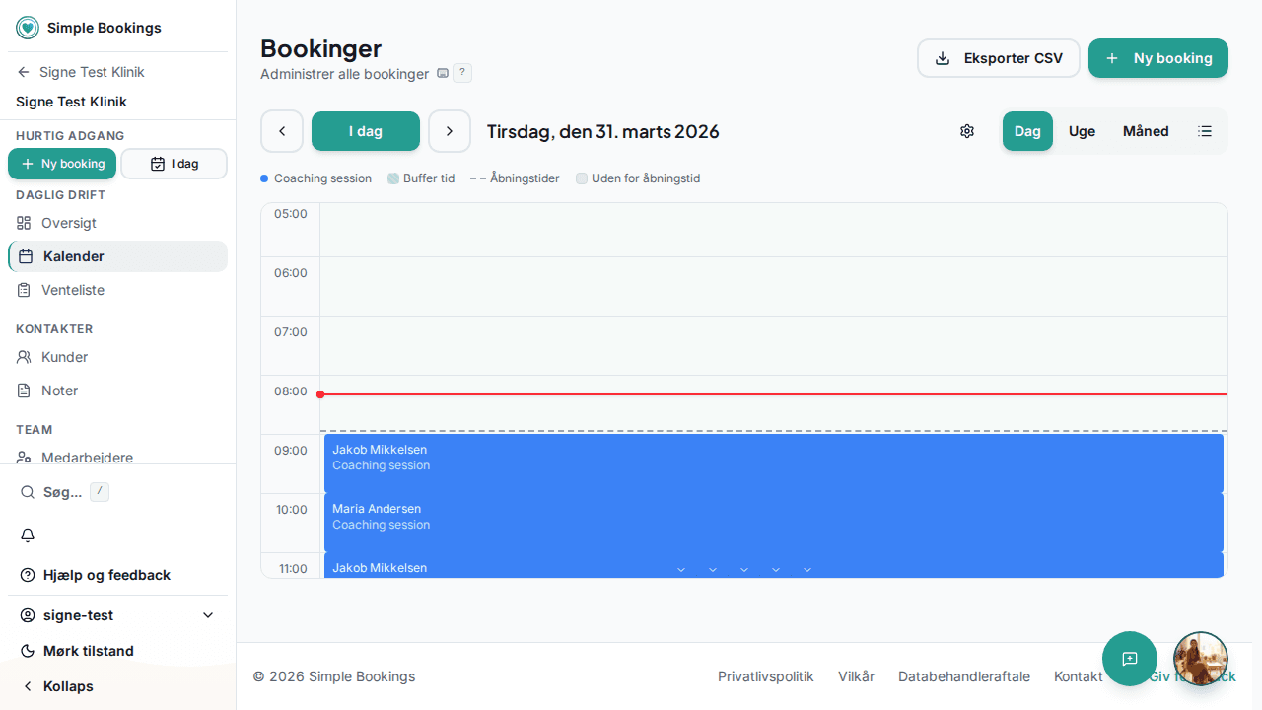Select the Uge view
1262x710 pixels.
click(1082, 131)
